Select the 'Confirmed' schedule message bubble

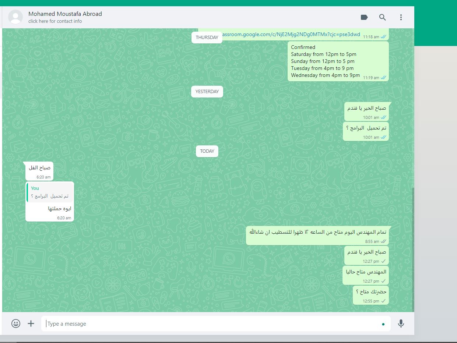[338, 61]
